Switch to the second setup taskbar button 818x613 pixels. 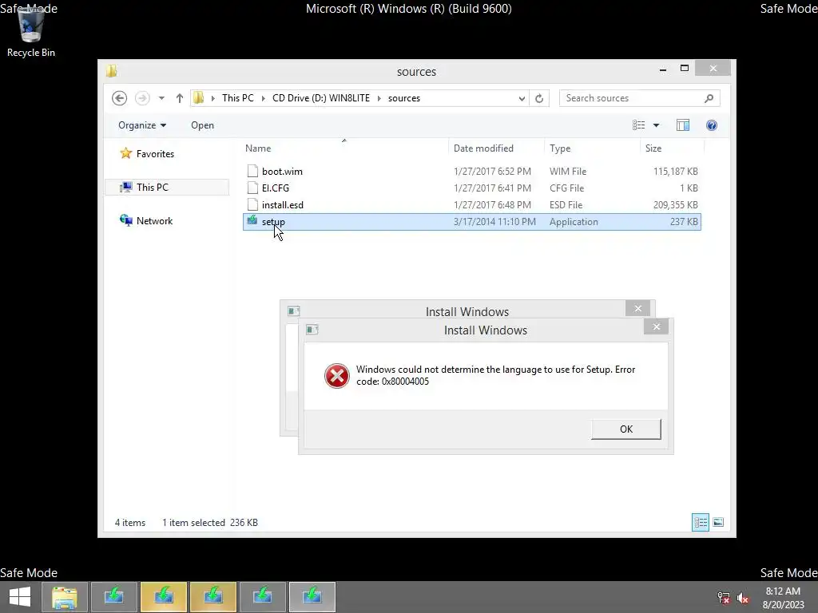[164, 597]
